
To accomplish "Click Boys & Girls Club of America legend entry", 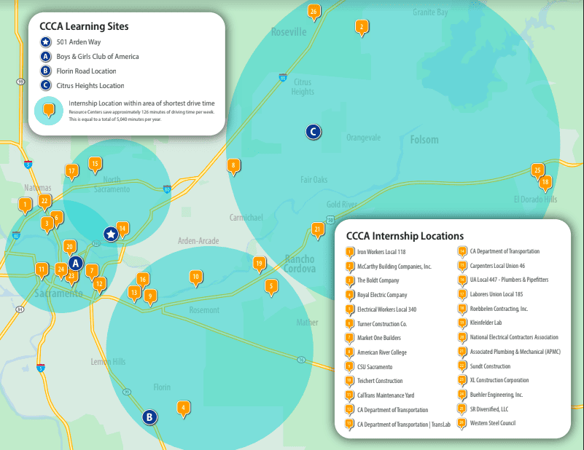I will [x=97, y=56].
